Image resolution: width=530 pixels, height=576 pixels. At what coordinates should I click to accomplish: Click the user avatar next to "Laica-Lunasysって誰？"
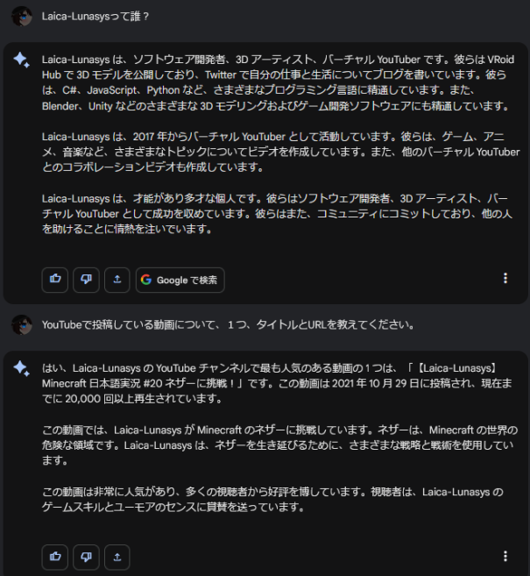tap(22, 16)
